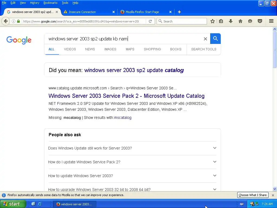Open the keyboard tray icon

pos(242,204)
